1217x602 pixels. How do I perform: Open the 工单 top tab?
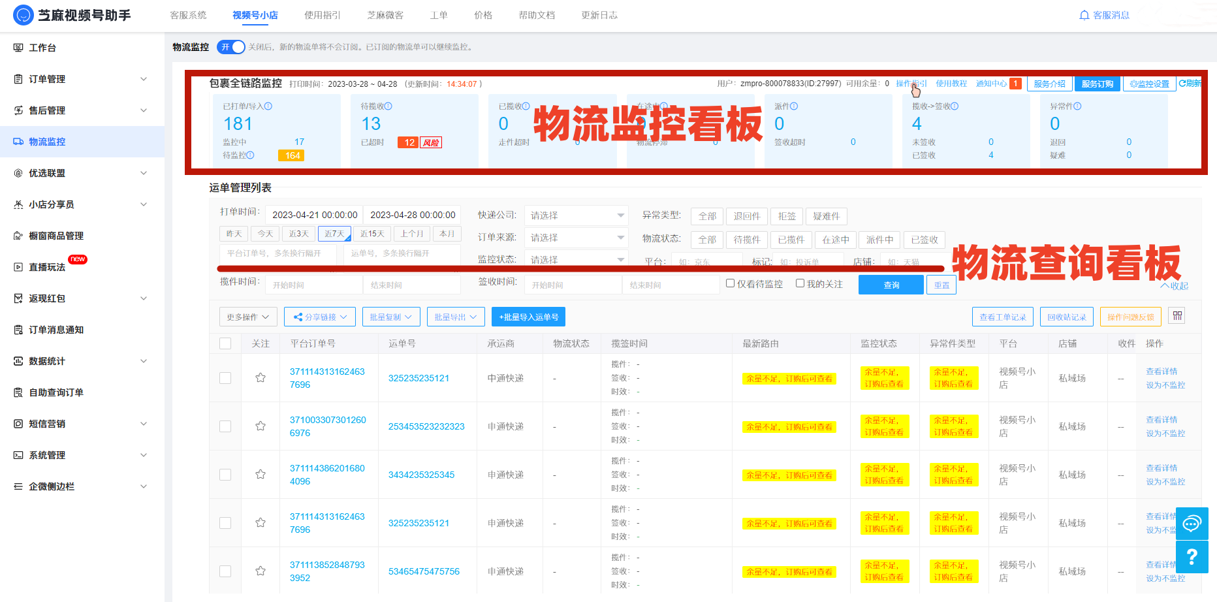pos(439,15)
